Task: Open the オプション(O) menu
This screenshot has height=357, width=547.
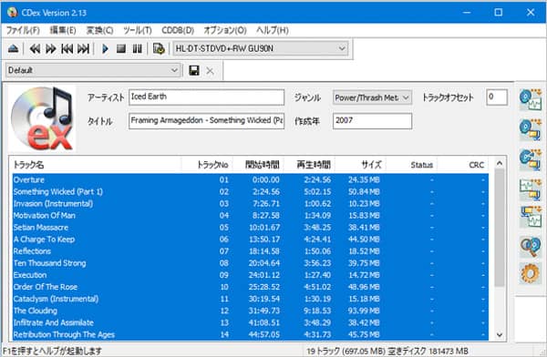Action: click(x=225, y=30)
